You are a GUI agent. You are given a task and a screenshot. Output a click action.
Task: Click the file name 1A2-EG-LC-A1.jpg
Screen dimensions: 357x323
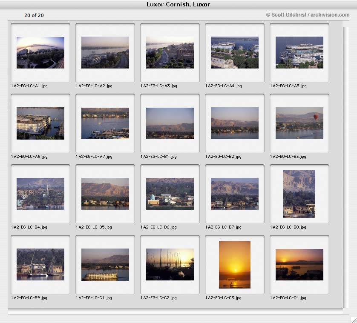tap(29, 86)
